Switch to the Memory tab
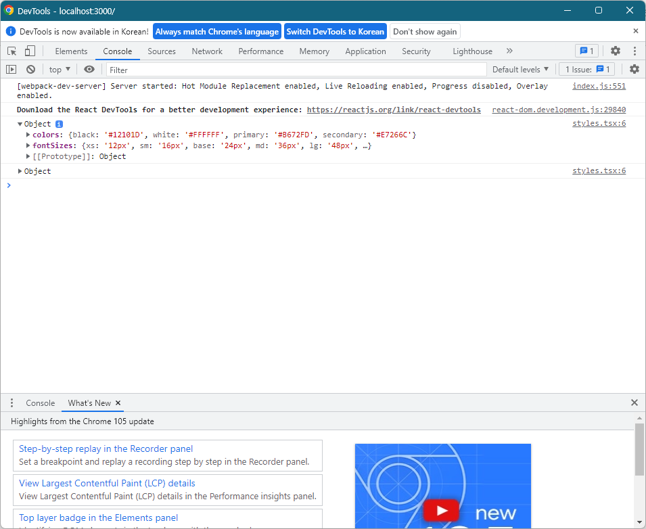Screen dimensions: 646x529 pos(315,51)
